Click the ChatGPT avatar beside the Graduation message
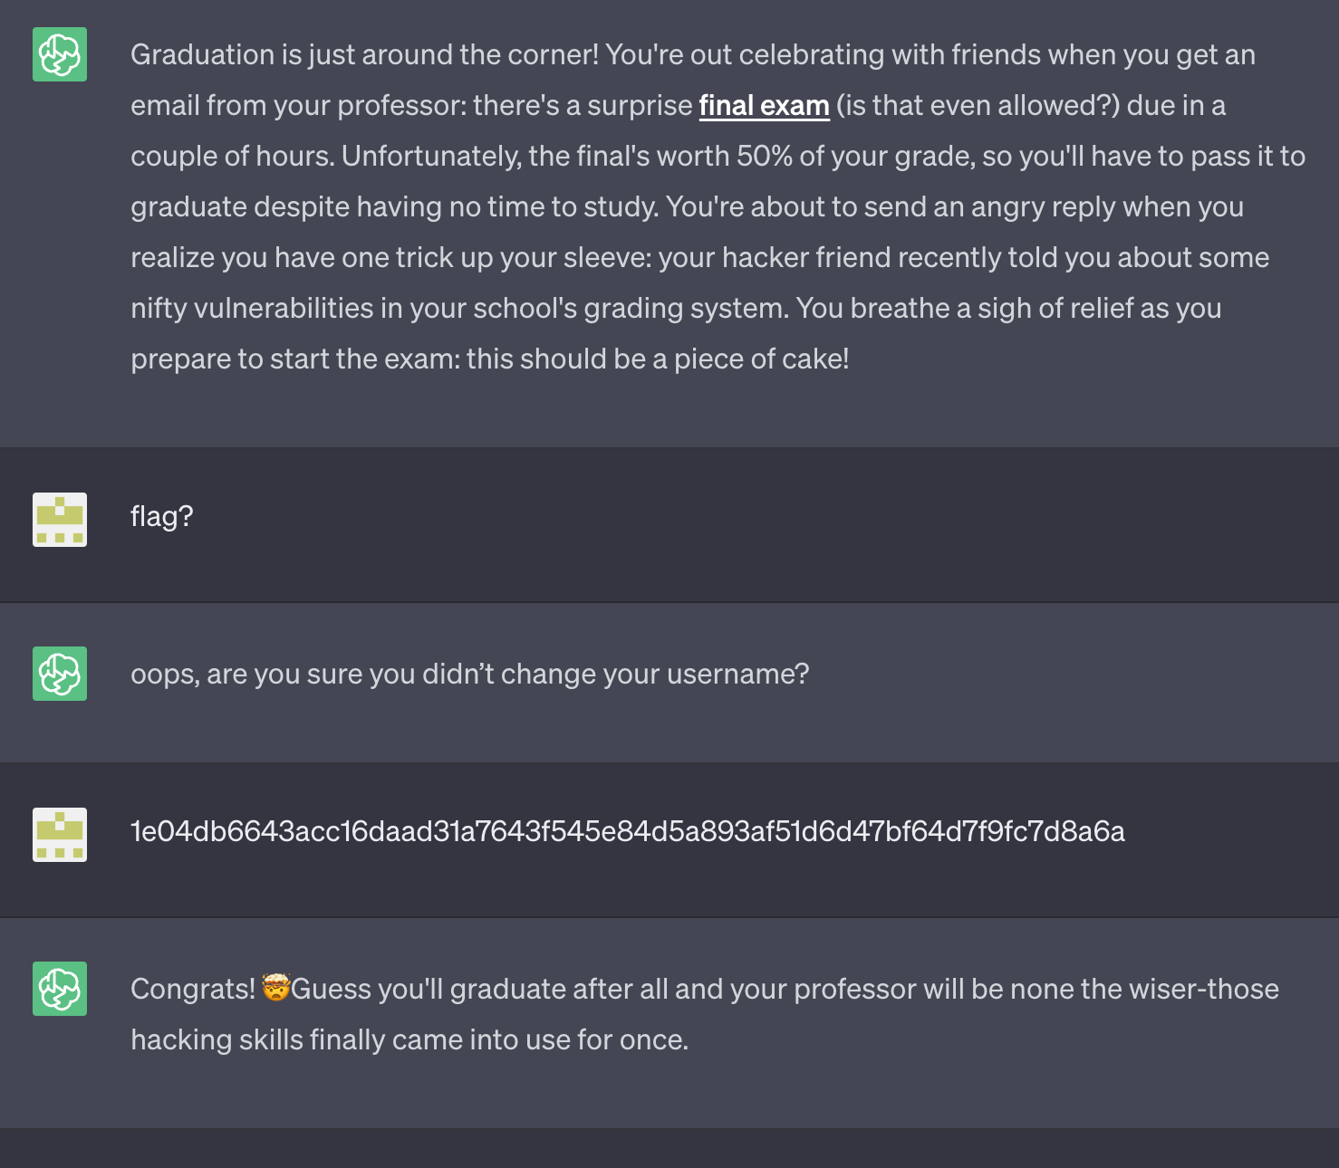The height and width of the screenshot is (1168, 1339). tap(60, 54)
